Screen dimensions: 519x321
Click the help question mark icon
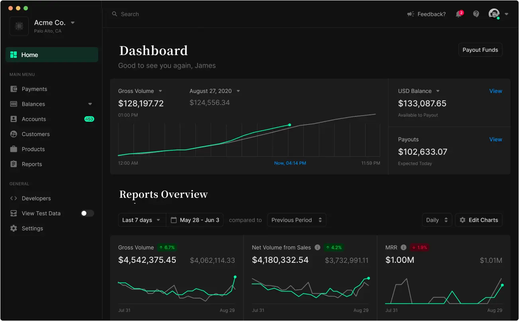(476, 14)
